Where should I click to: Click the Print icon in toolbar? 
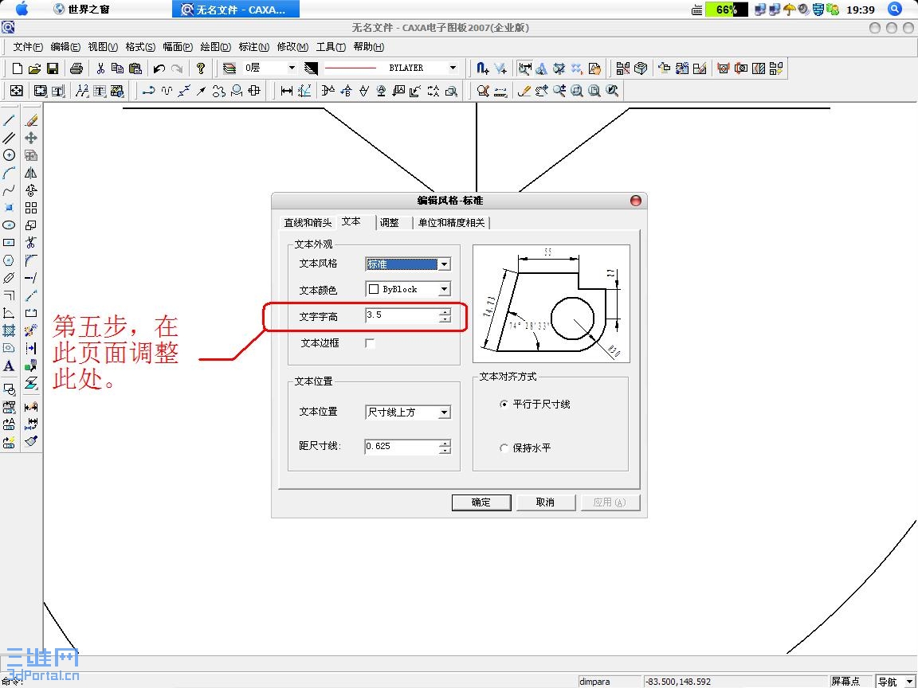point(76,68)
